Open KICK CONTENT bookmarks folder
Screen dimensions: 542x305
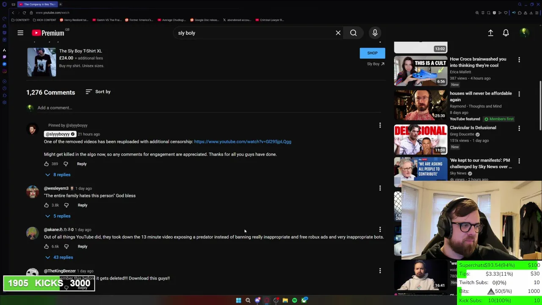coord(44,20)
